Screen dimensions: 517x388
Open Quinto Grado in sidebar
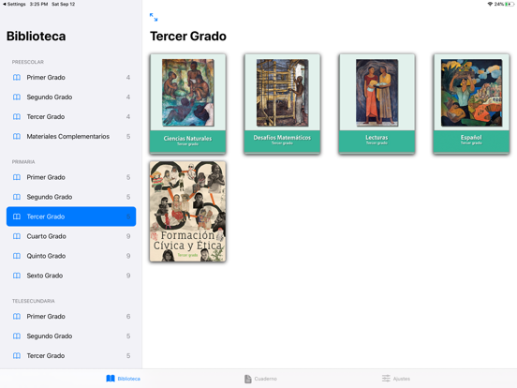pyautogui.click(x=71, y=256)
